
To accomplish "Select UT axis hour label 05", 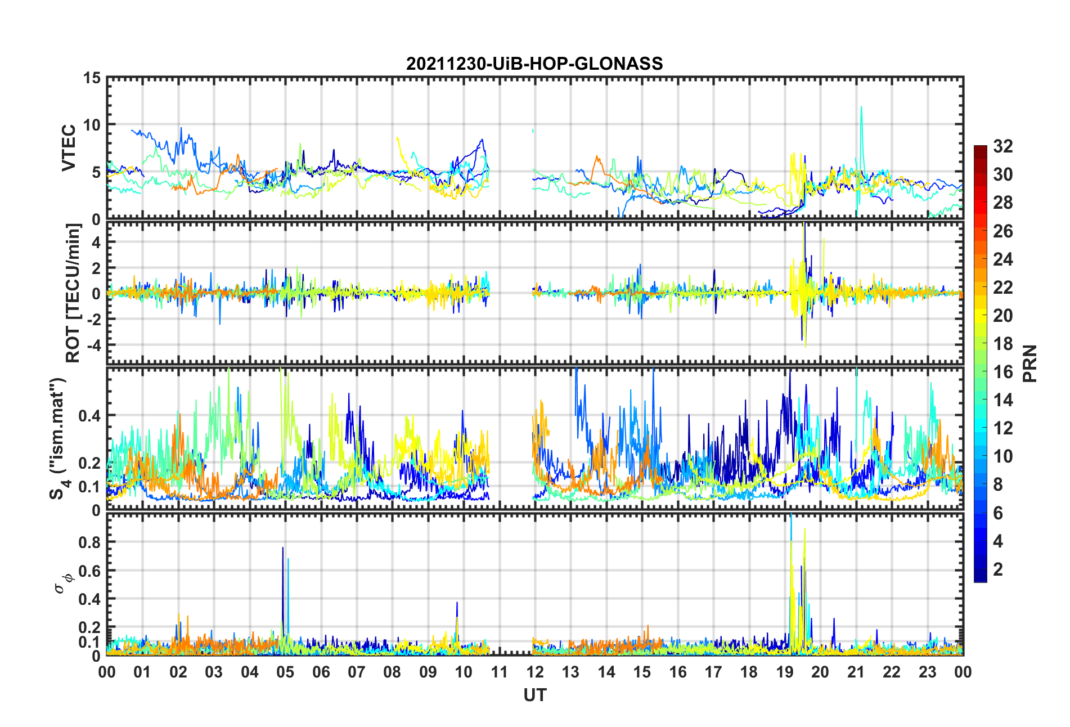I will coord(285,672).
